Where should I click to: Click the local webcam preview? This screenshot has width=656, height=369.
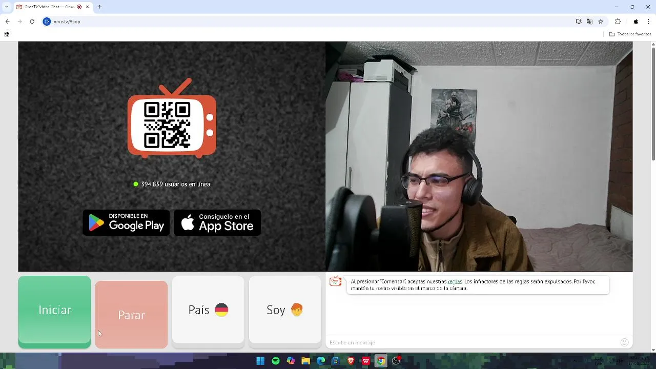479,156
